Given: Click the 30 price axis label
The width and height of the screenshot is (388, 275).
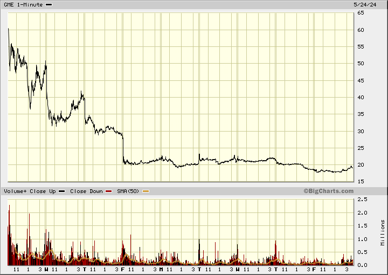Looking at the screenshot, I should pos(361,132).
